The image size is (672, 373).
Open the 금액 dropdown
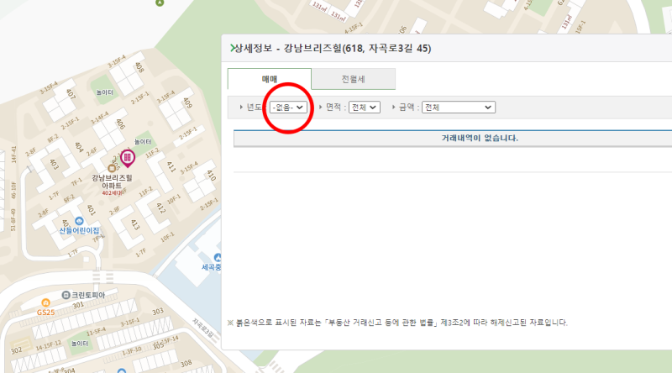pos(459,108)
